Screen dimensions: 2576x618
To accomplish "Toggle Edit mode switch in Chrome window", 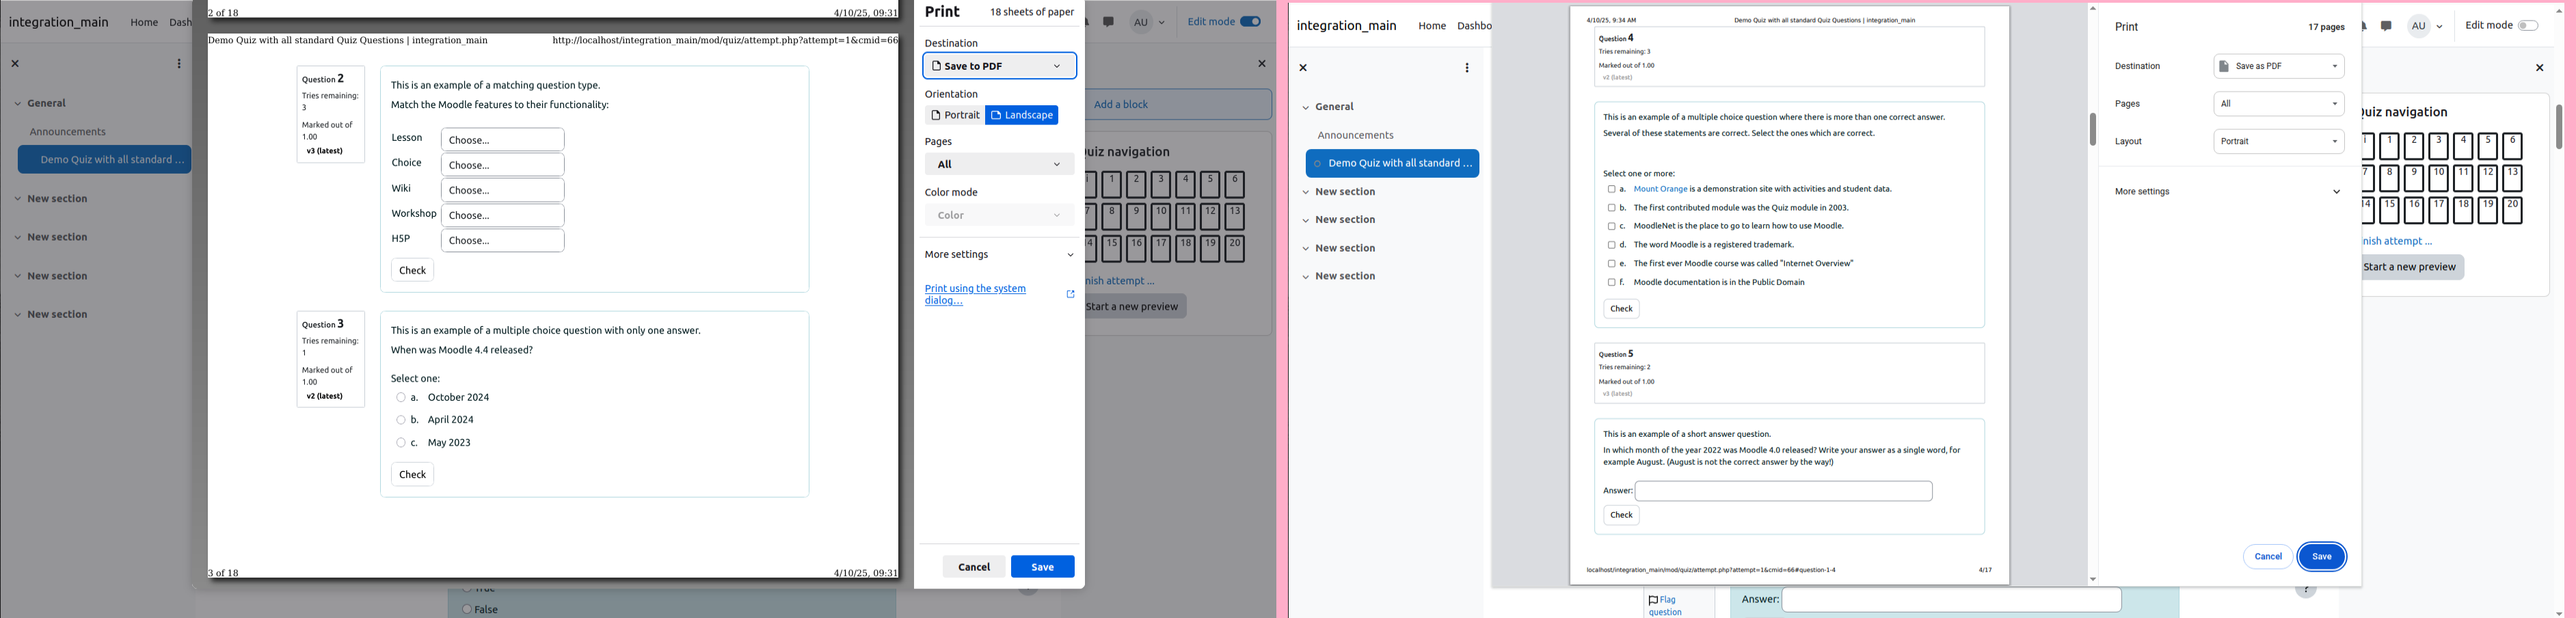I will (2528, 26).
